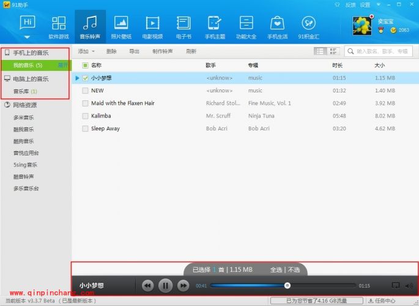The height and width of the screenshot is (306, 419).
Task: Open 多乐音乐台 network source
Action: (26, 188)
